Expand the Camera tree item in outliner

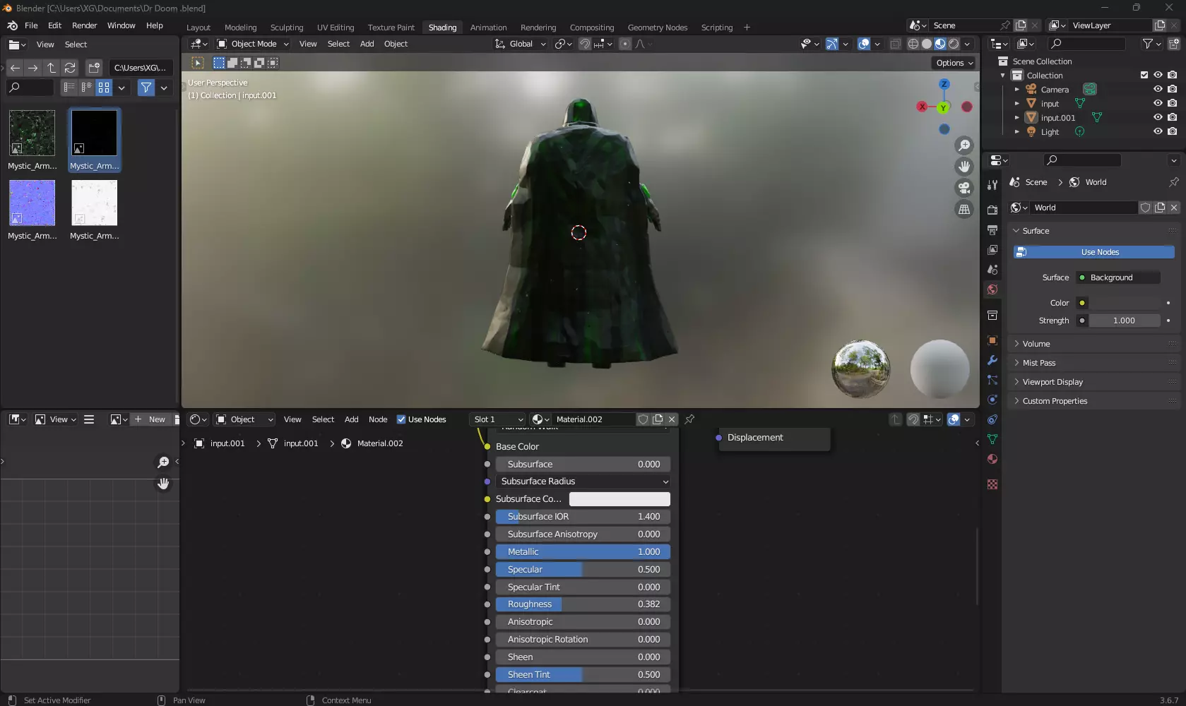[x=1017, y=90]
